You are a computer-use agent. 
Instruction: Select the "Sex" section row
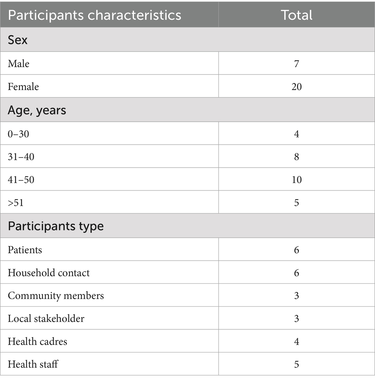[x=18, y=40]
